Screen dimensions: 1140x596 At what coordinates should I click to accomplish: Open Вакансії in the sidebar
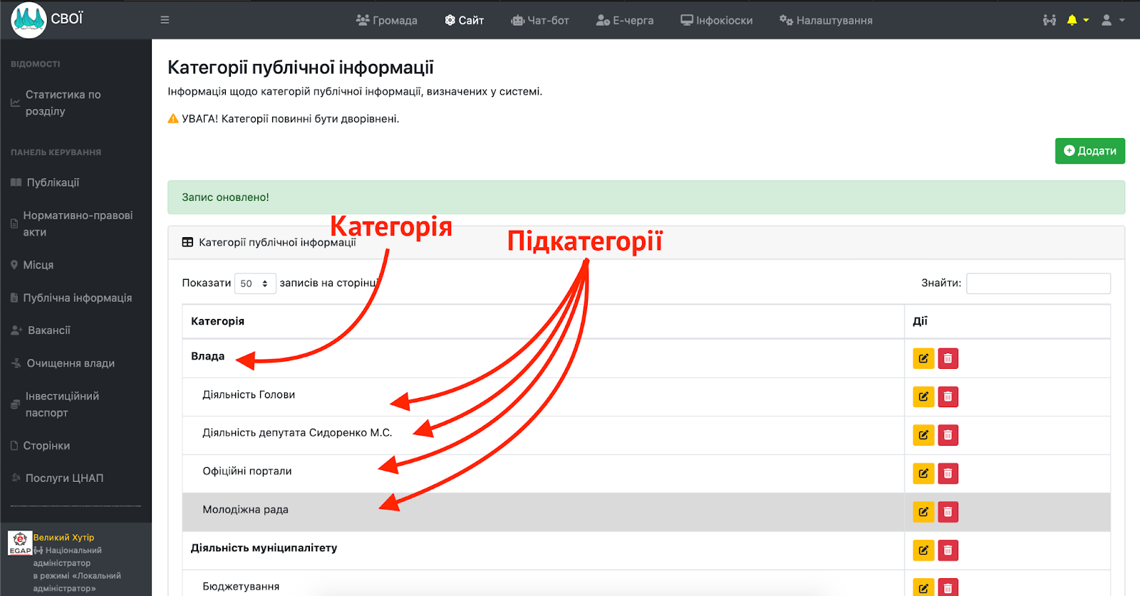(x=48, y=330)
